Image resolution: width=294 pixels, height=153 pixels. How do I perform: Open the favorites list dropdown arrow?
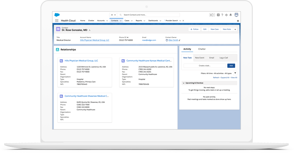pyautogui.click(x=214, y=15)
